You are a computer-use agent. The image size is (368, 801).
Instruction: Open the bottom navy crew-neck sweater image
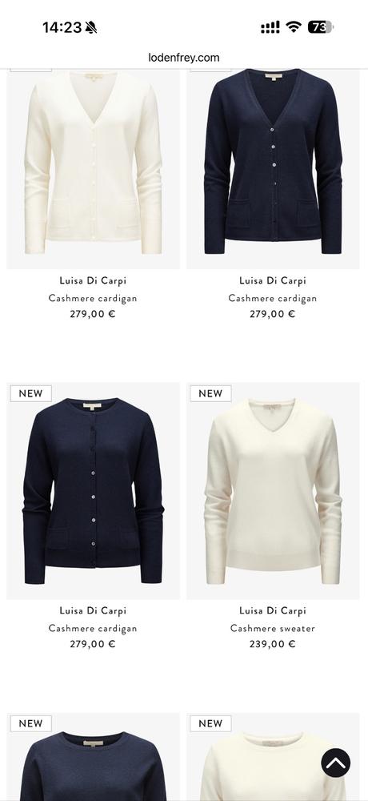pos(93,757)
